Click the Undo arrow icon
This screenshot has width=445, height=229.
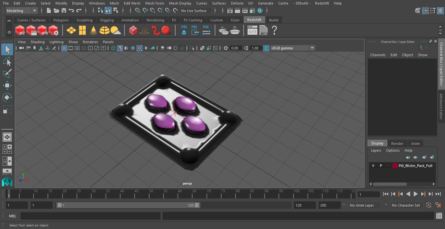pos(71,11)
